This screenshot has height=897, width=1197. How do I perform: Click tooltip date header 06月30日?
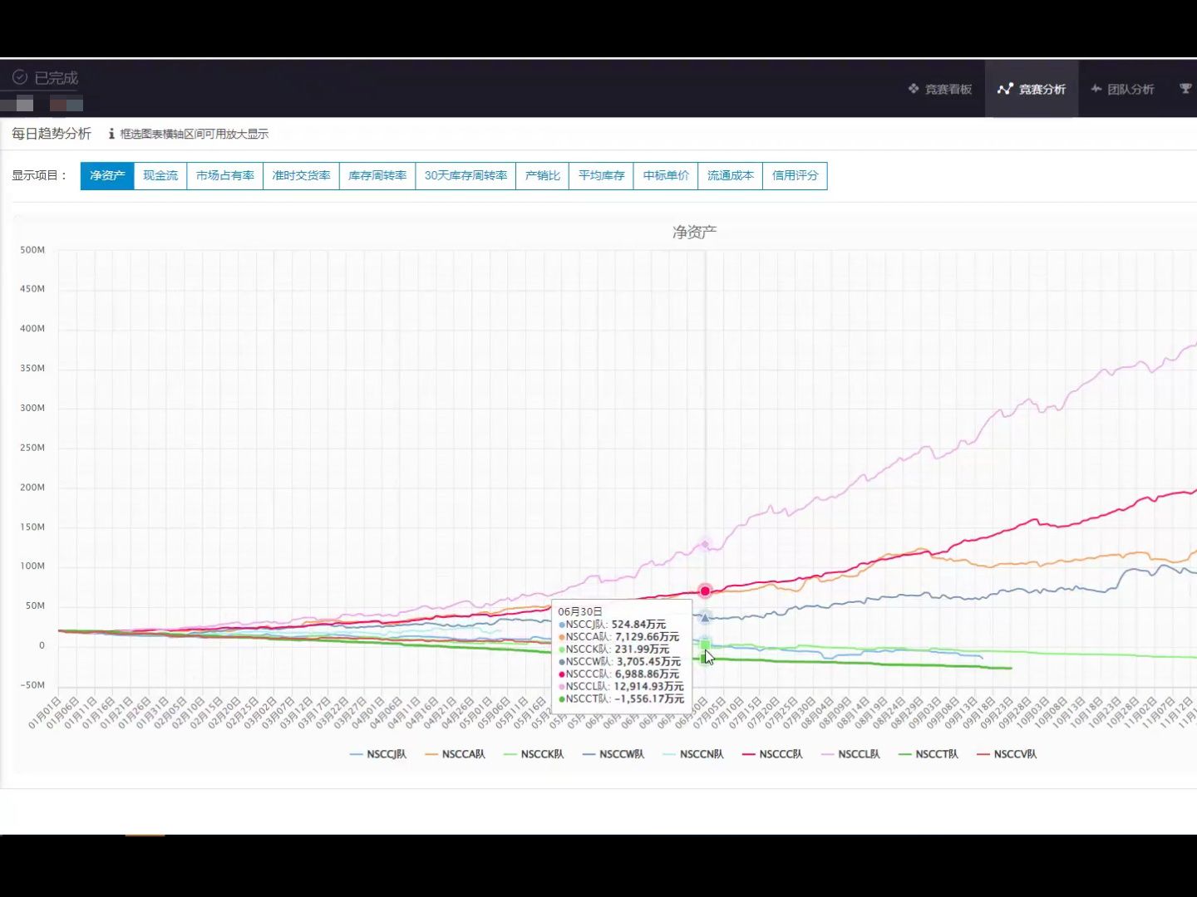coord(580,611)
